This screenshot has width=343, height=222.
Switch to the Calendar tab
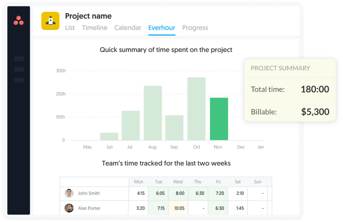click(128, 28)
